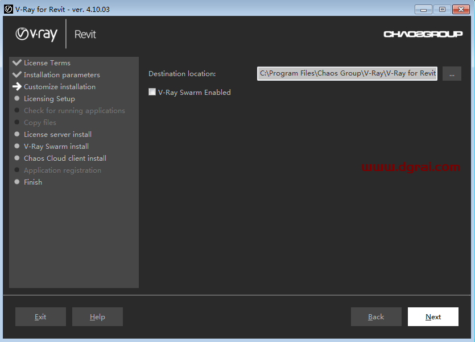
Task: Select the V-Ray Swarm install step
Action: coord(55,146)
